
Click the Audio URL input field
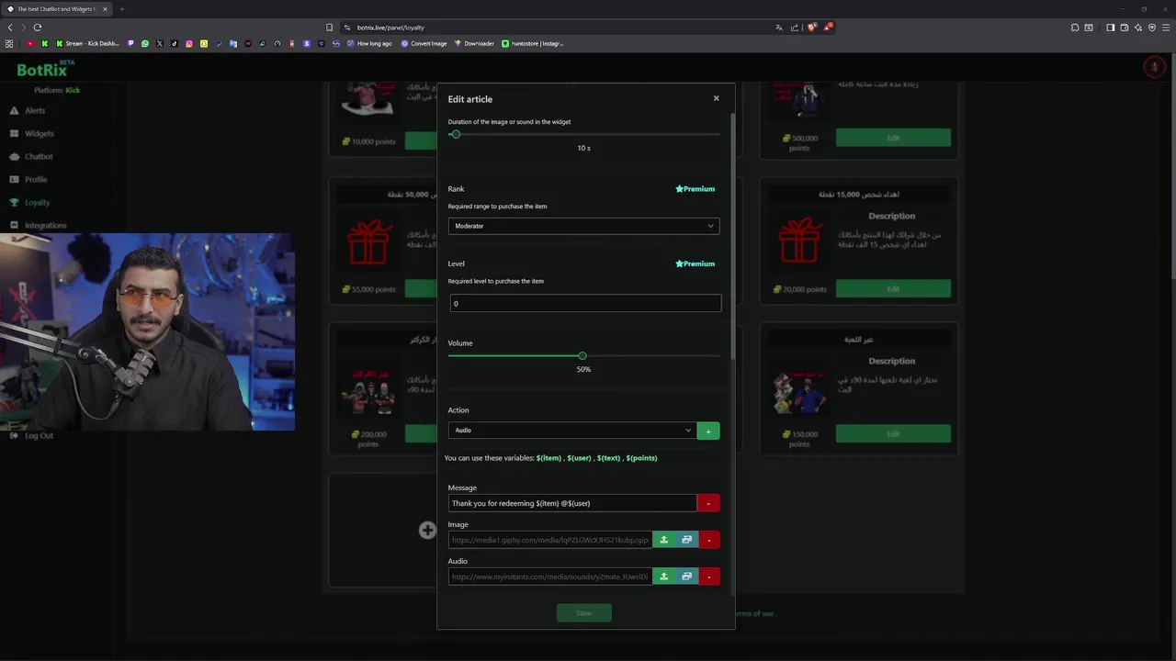[550, 577]
